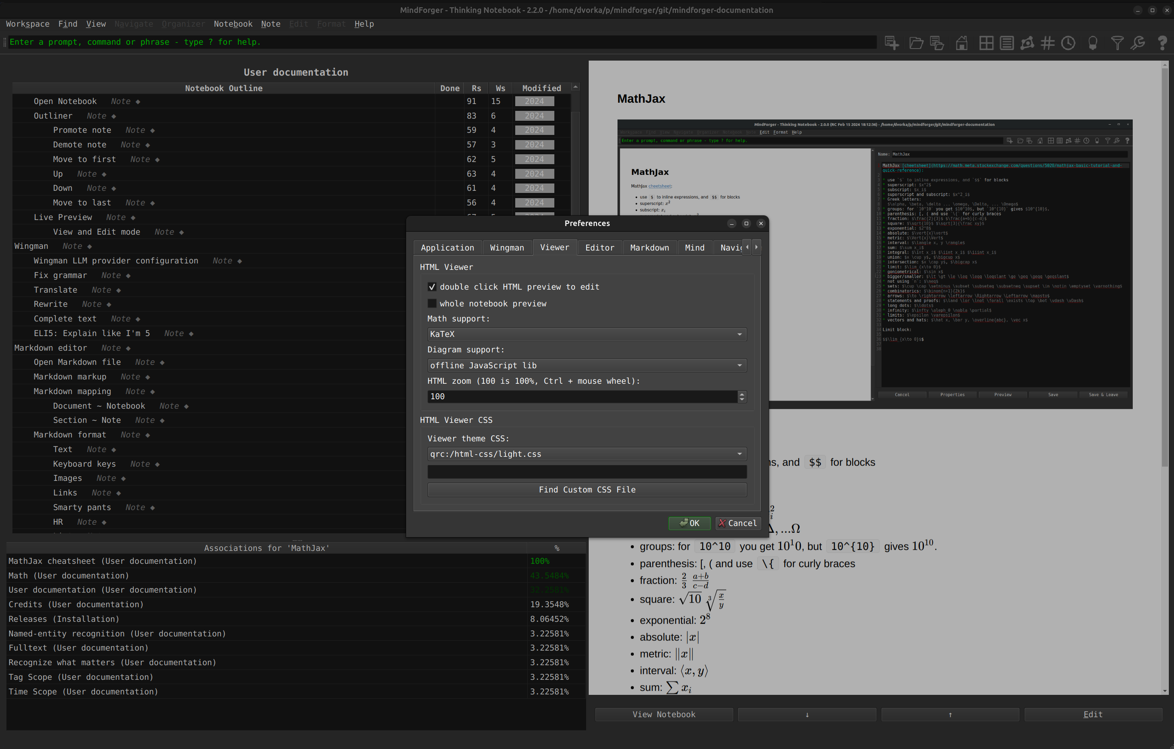Click the new notebook toolbar icon
Screen dimensions: 1174x749
point(892,43)
